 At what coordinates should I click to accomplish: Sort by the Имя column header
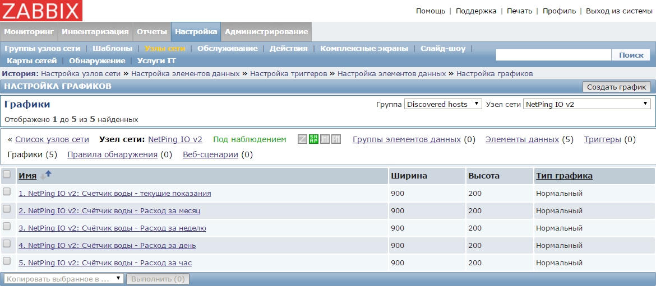click(x=27, y=176)
